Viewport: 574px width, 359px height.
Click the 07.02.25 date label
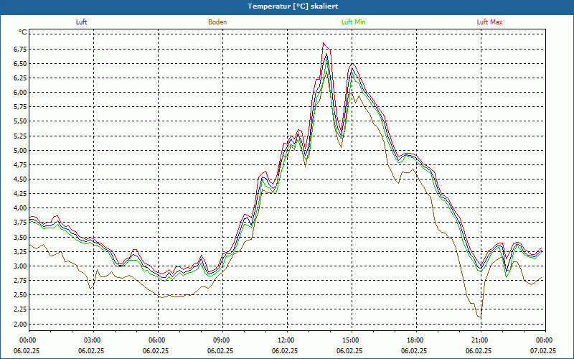543,351
